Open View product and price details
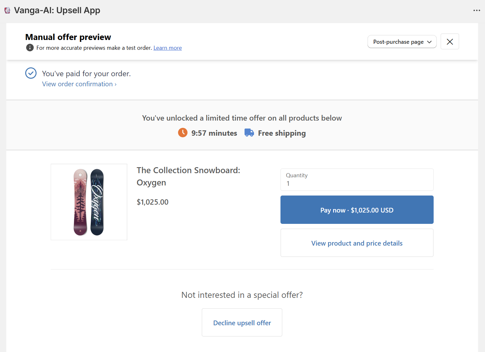Viewport: 485px width, 352px height. [357, 243]
